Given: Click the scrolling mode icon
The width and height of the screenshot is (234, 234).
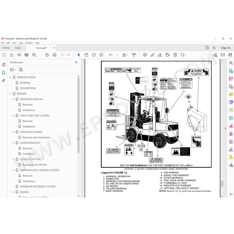Looking at the screenshot, I should [134, 55].
